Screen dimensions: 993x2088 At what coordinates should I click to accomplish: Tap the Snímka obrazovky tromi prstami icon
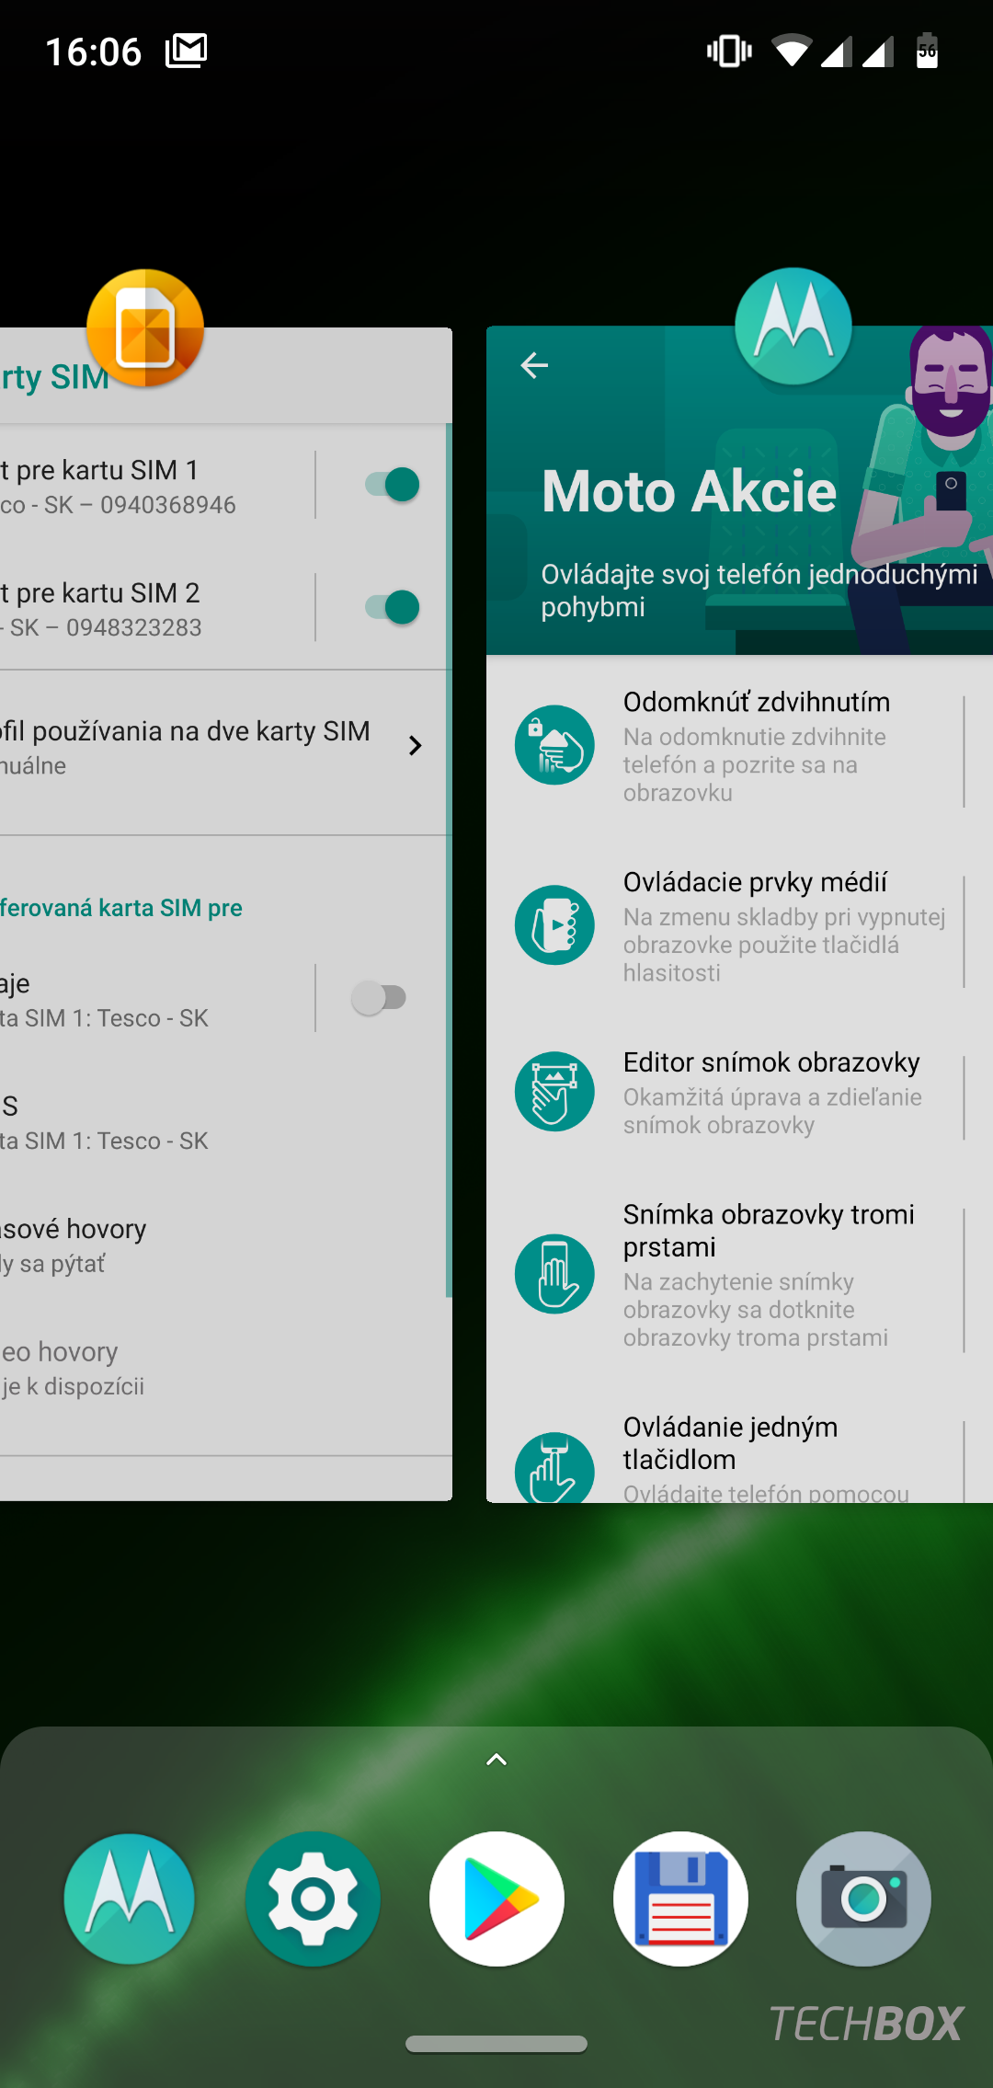(554, 1274)
